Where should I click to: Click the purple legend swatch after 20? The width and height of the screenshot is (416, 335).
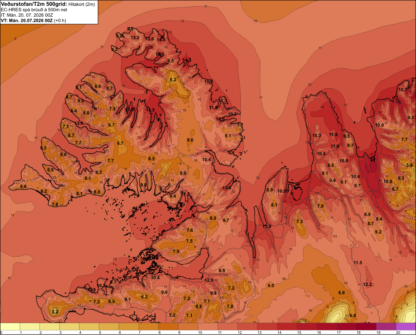pyautogui.click(x=406, y=327)
